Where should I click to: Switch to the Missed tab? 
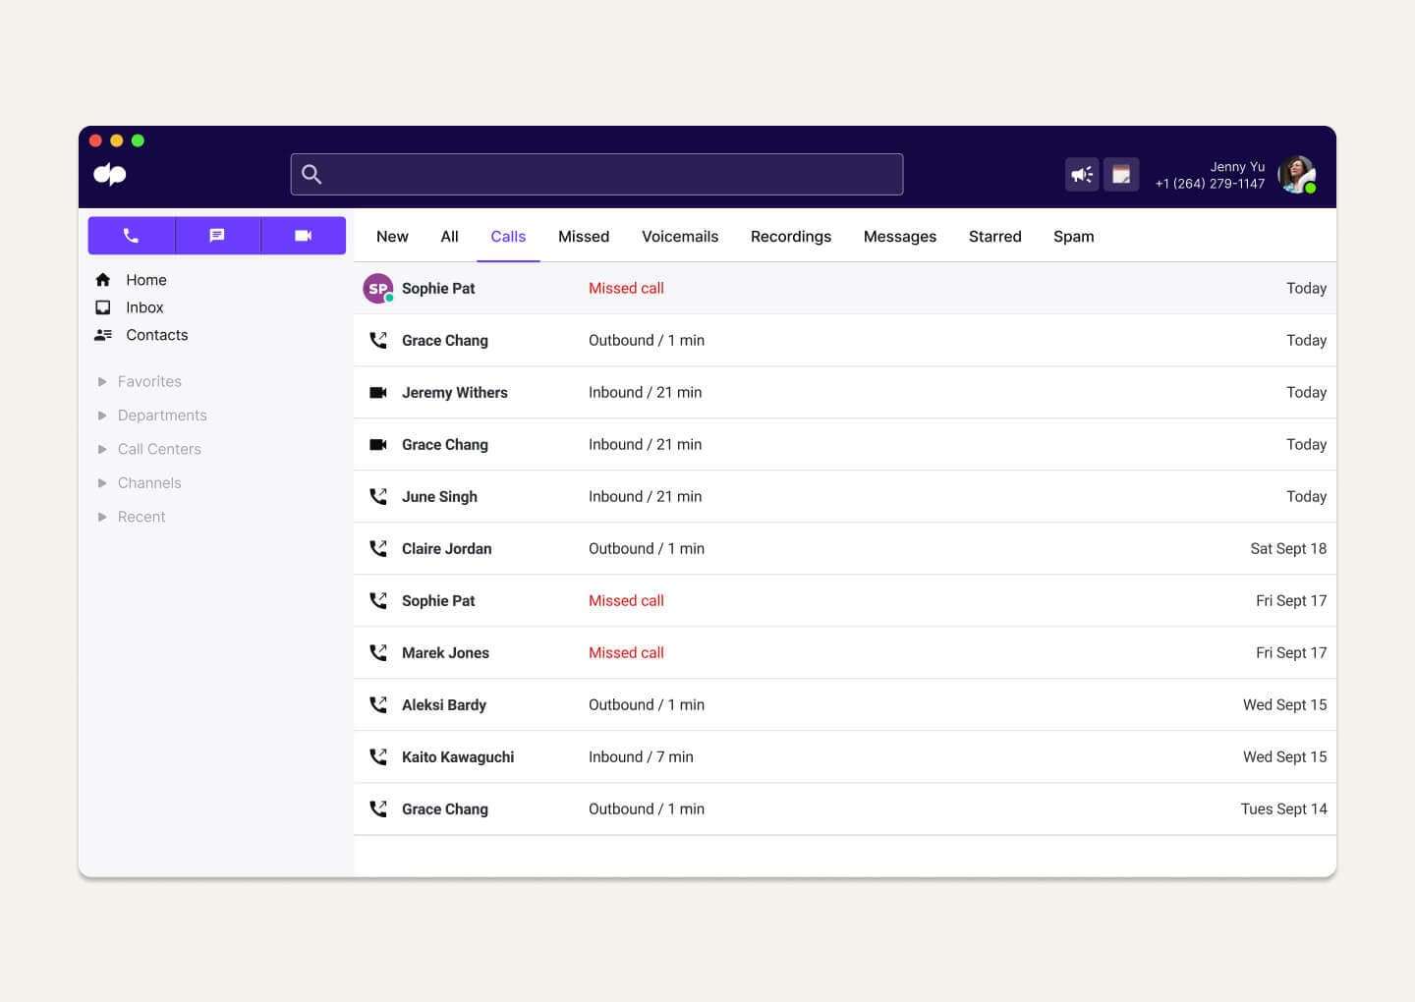click(584, 237)
